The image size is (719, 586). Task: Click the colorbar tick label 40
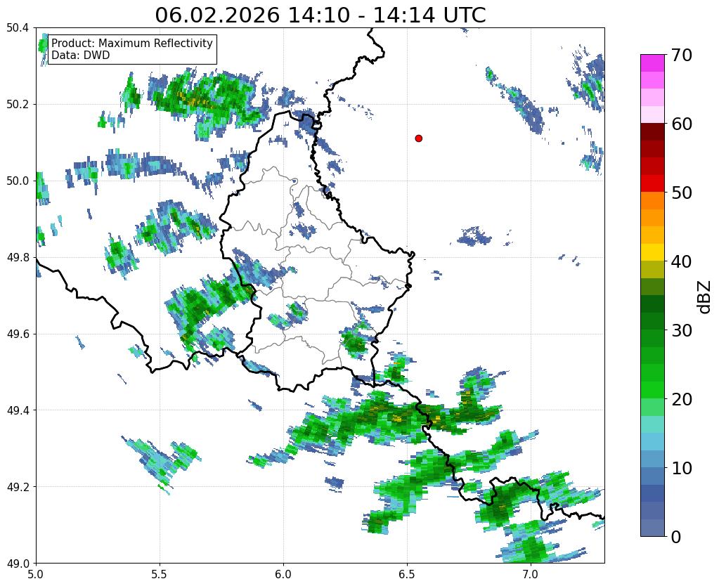pos(681,261)
